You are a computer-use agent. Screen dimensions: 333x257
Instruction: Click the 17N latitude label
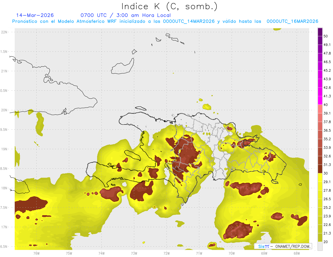(4, 227)
